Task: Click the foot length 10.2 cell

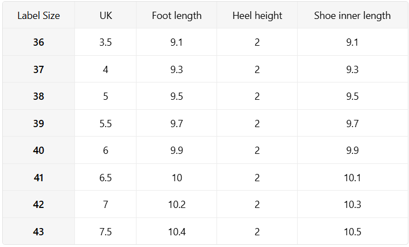Action: click(177, 205)
